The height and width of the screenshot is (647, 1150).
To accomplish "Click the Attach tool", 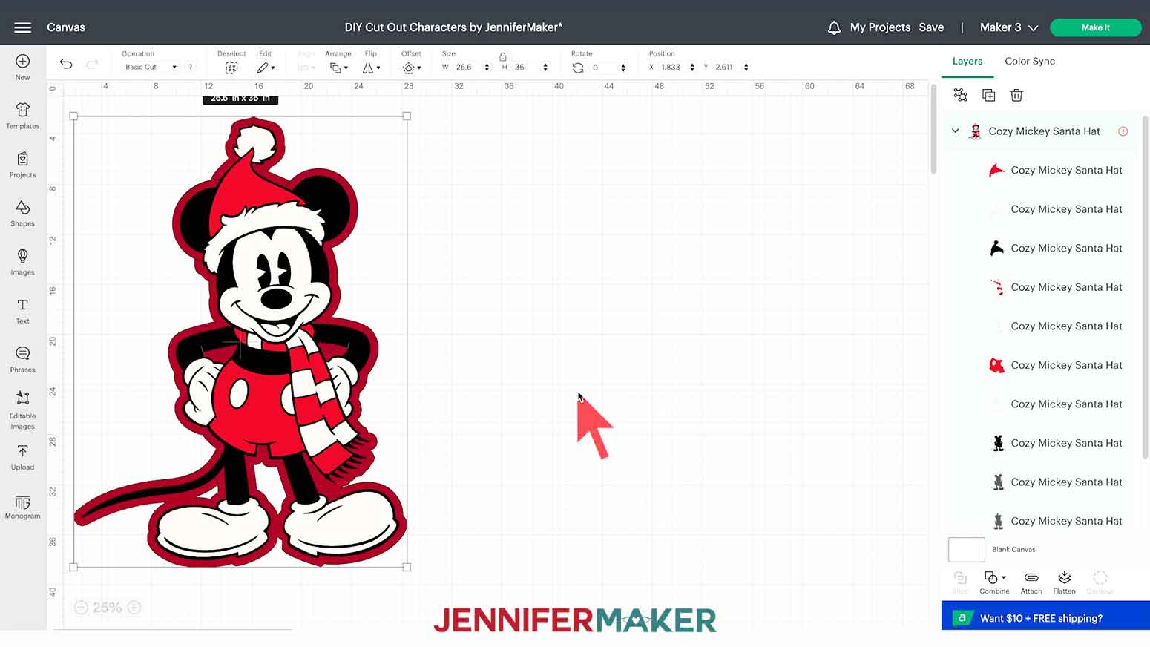I will [1031, 582].
